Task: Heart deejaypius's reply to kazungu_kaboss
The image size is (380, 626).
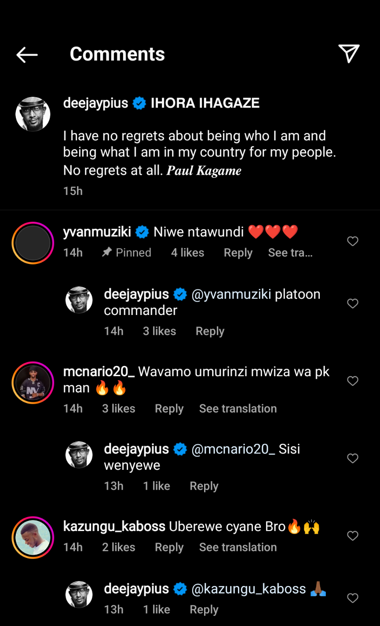Action: pyautogui.click(x=353, y=598)
